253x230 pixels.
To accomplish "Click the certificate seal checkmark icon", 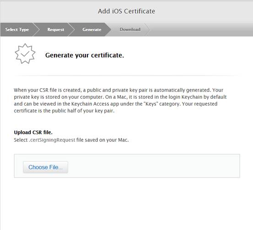I will [25, 53].
